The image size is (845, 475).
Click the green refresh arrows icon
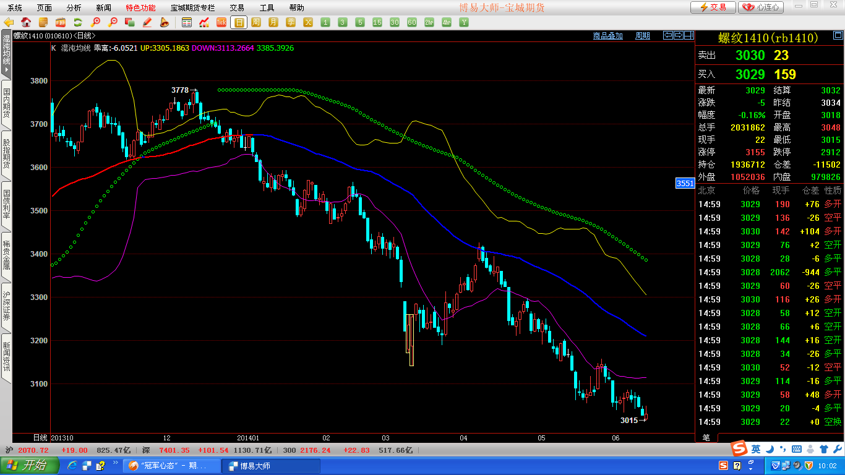pos(78,22)
